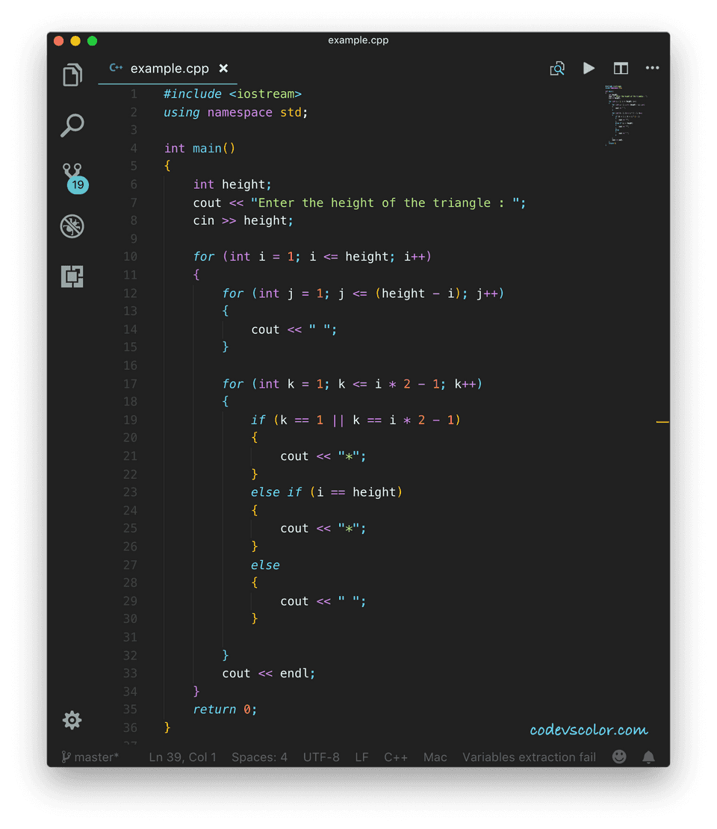Open the More Actions ellipsis menu
The height and width of the screenshot is (829, 717).
pos(652,69)
